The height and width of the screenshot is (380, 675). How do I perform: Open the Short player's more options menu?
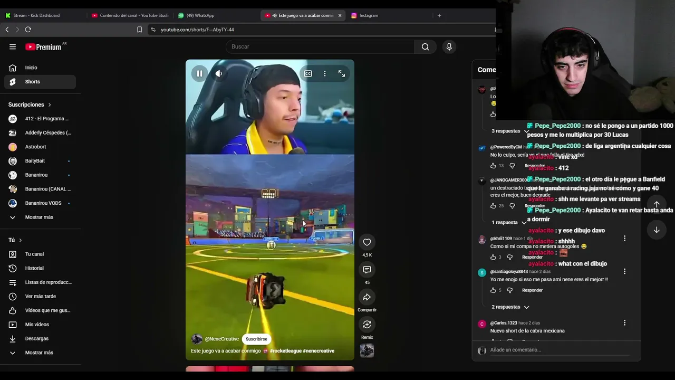click(x=325, y=74)
